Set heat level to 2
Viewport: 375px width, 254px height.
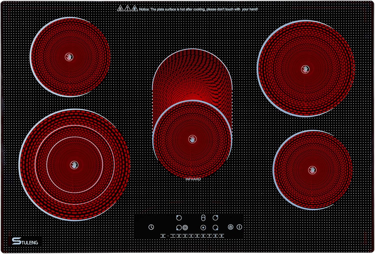pyautogui.click(x=179, y=236)
